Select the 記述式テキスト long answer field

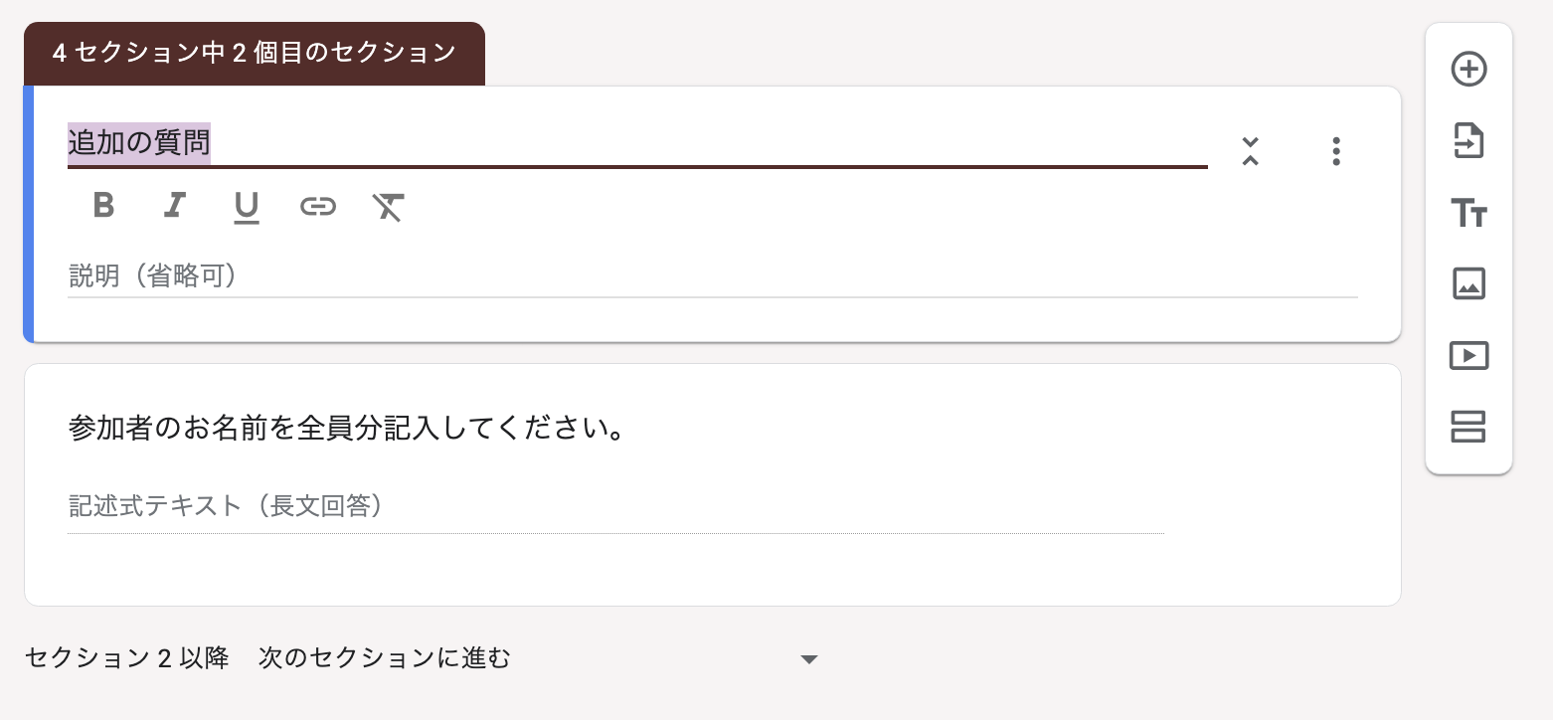point(398,506)
